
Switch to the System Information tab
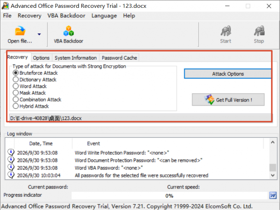(75, 58)
